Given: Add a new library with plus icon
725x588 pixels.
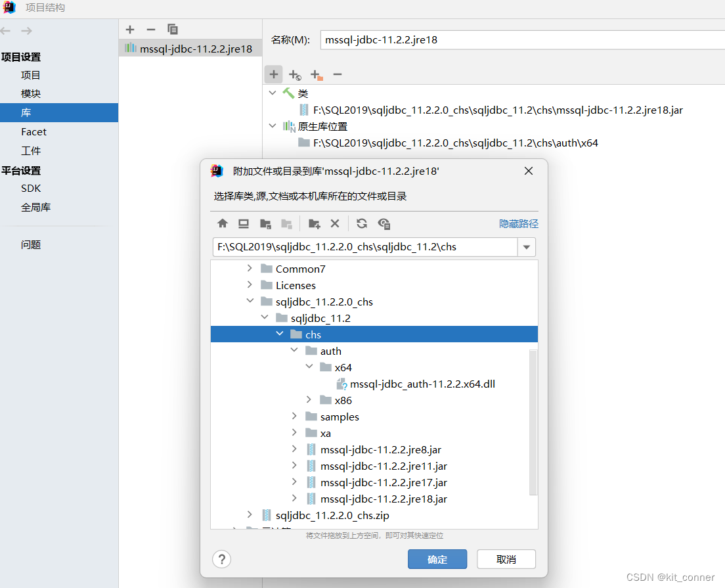Looking at the screenshot, I should coord(130,30).
